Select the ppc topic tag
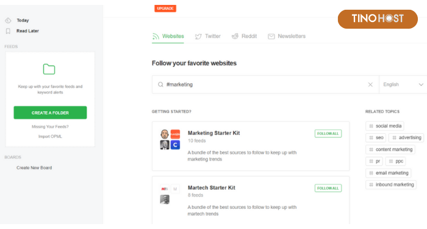 [x=395, y=161]
